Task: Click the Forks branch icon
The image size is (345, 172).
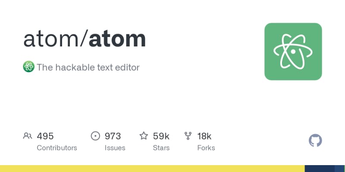Action: click(188, 136)
